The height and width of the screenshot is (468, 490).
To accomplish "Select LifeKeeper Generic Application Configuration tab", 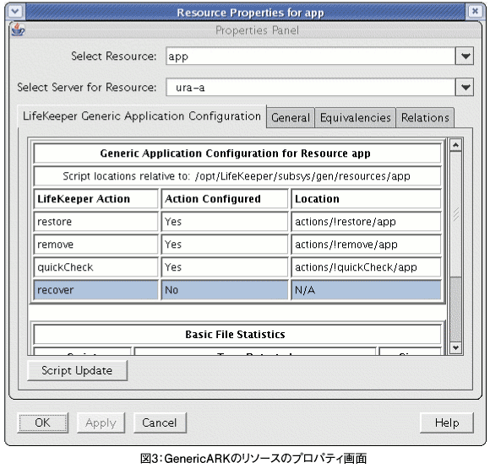I will (142, 116).
